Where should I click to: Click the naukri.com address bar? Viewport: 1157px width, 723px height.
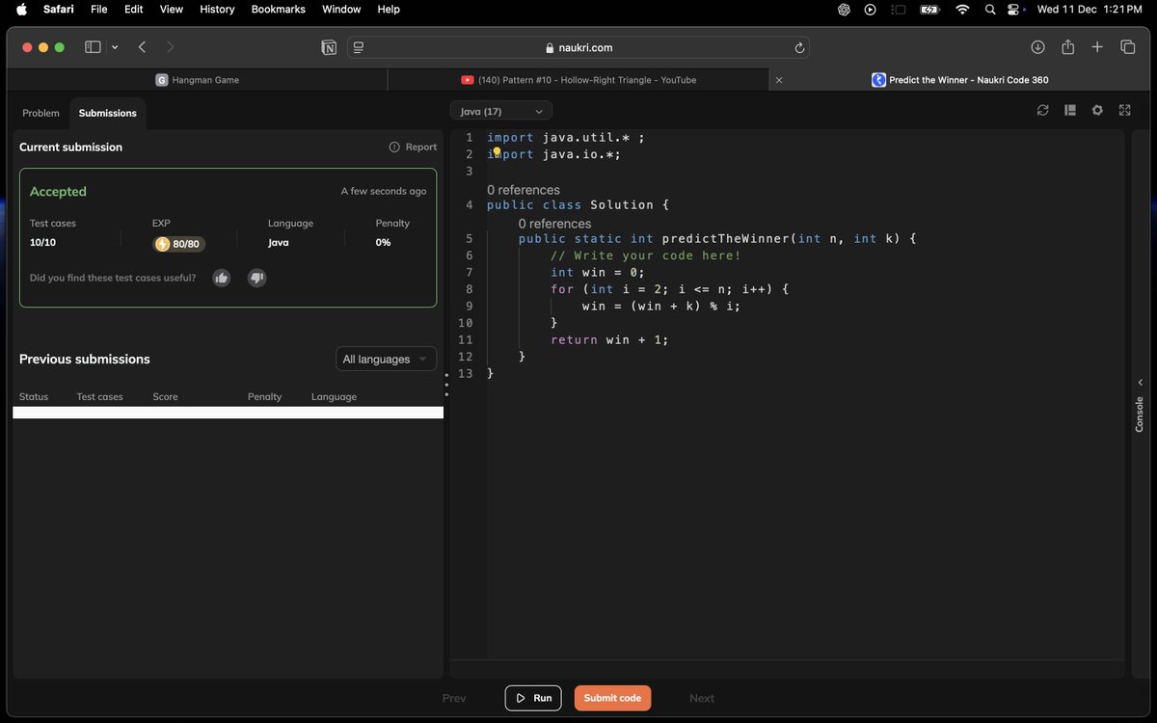pos(578,47)
